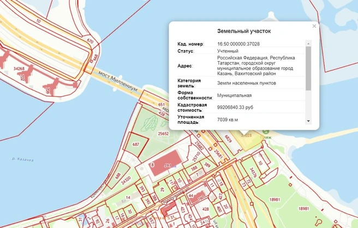The image size is (358, 228).
Task: Select parcel 25681 along the road
Action: point(218,154)
